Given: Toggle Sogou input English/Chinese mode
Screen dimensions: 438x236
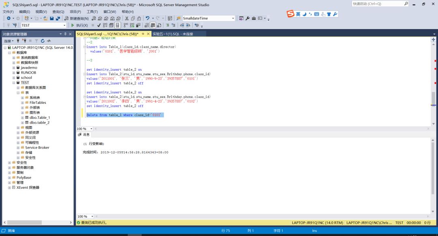Looking at the screenshot, I should pos(298,14).
